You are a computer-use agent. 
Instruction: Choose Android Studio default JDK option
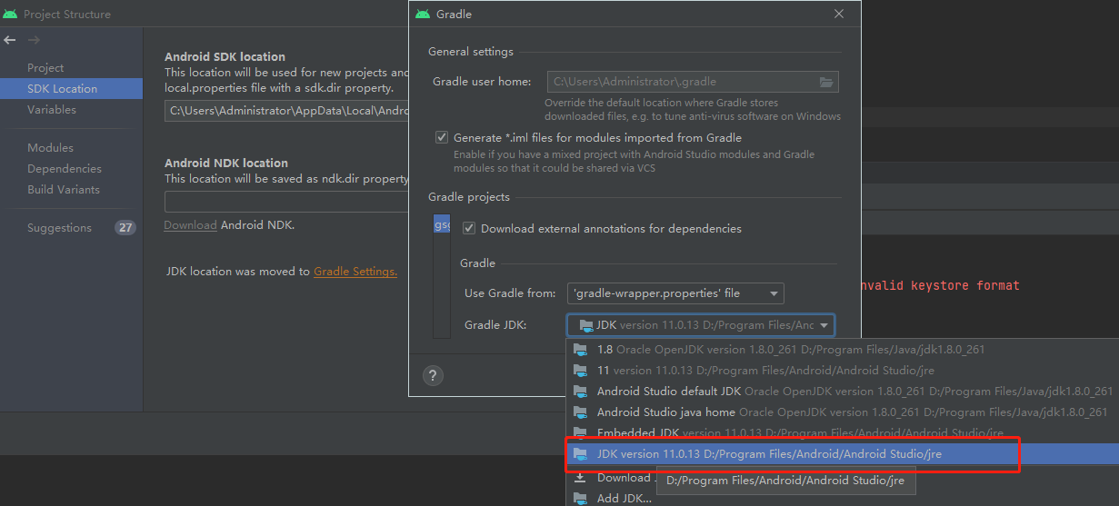click(x=842, y=392)
